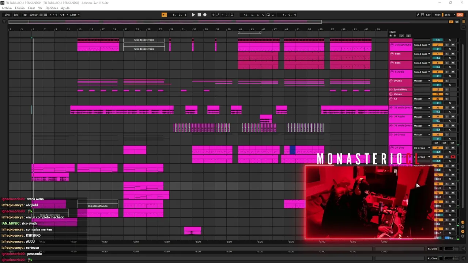Toggle the Loop switch in the transport bar
Viewport: 468px width, 263px height.
click(x=268, y=15)
